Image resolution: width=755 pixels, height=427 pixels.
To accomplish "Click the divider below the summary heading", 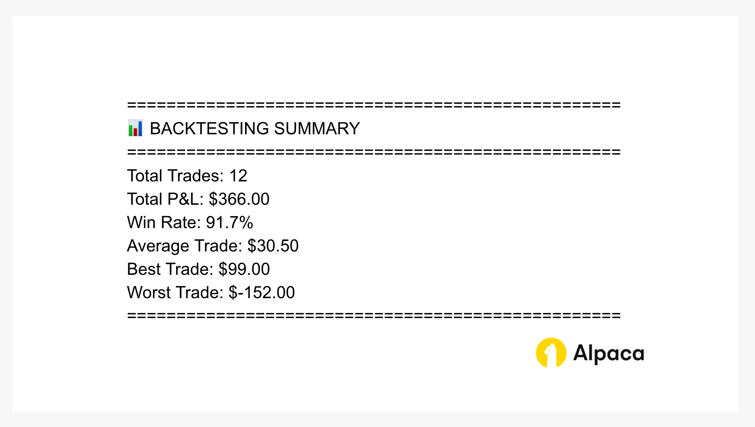I will (x=374, y=152).
